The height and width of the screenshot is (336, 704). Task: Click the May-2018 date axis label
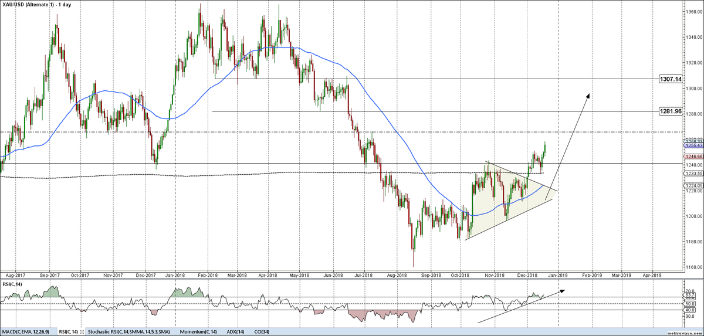[300, 274]
